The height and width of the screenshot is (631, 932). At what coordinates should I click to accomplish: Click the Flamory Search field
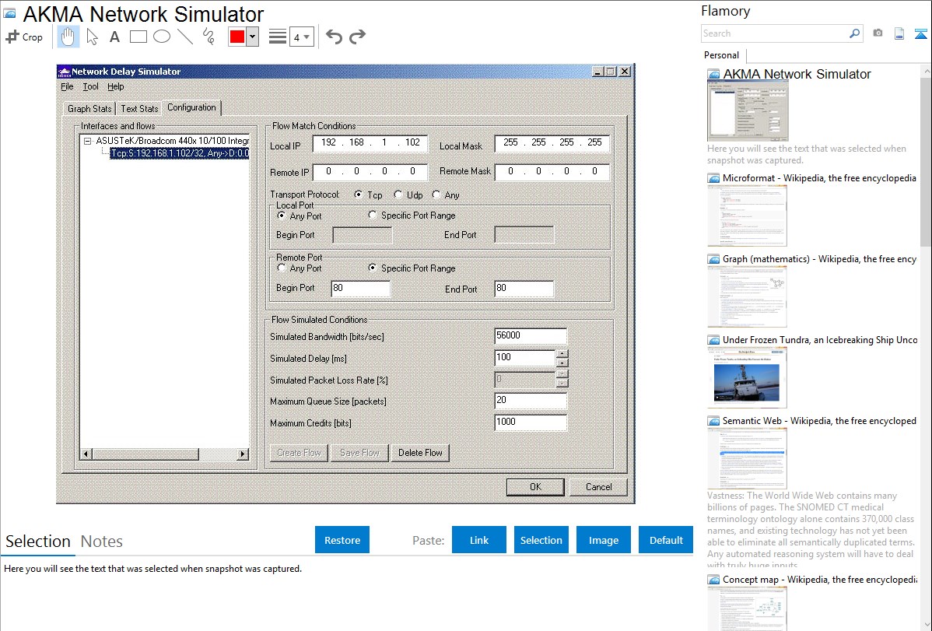(774, 33)
